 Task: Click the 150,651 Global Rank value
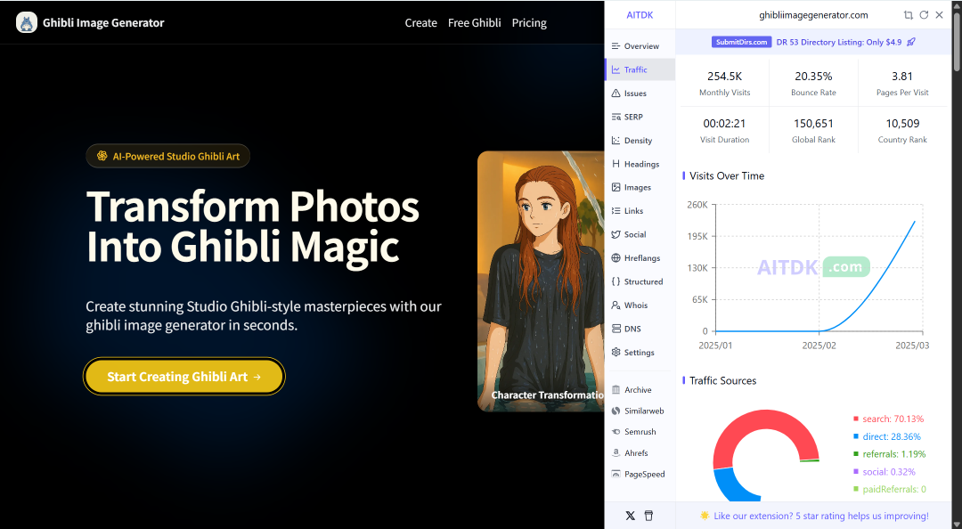pos(813,124)
